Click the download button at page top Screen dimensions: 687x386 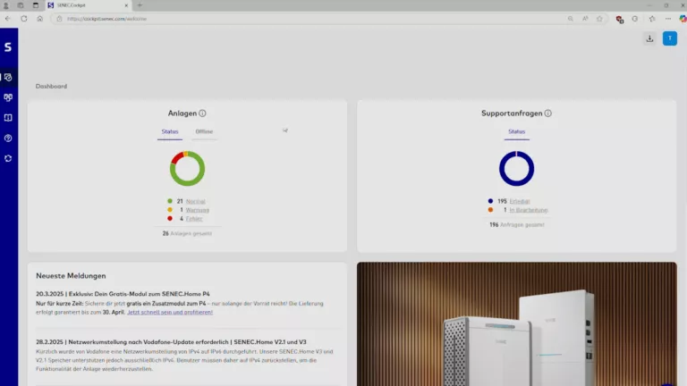pyautogui.click(x=649, y=38)
